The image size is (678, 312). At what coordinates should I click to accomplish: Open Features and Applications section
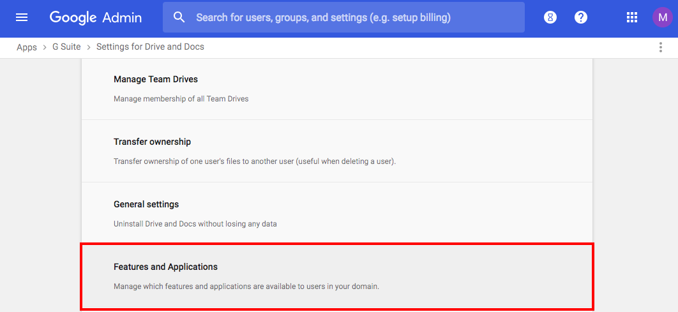click(337, 276)
